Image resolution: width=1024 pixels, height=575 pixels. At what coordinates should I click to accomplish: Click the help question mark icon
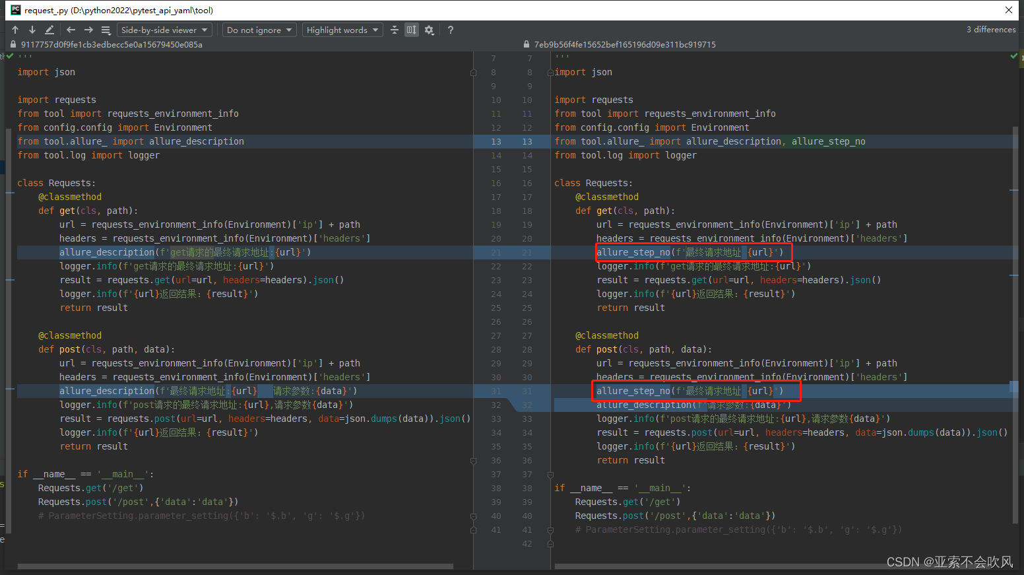[x=451, y=30]
